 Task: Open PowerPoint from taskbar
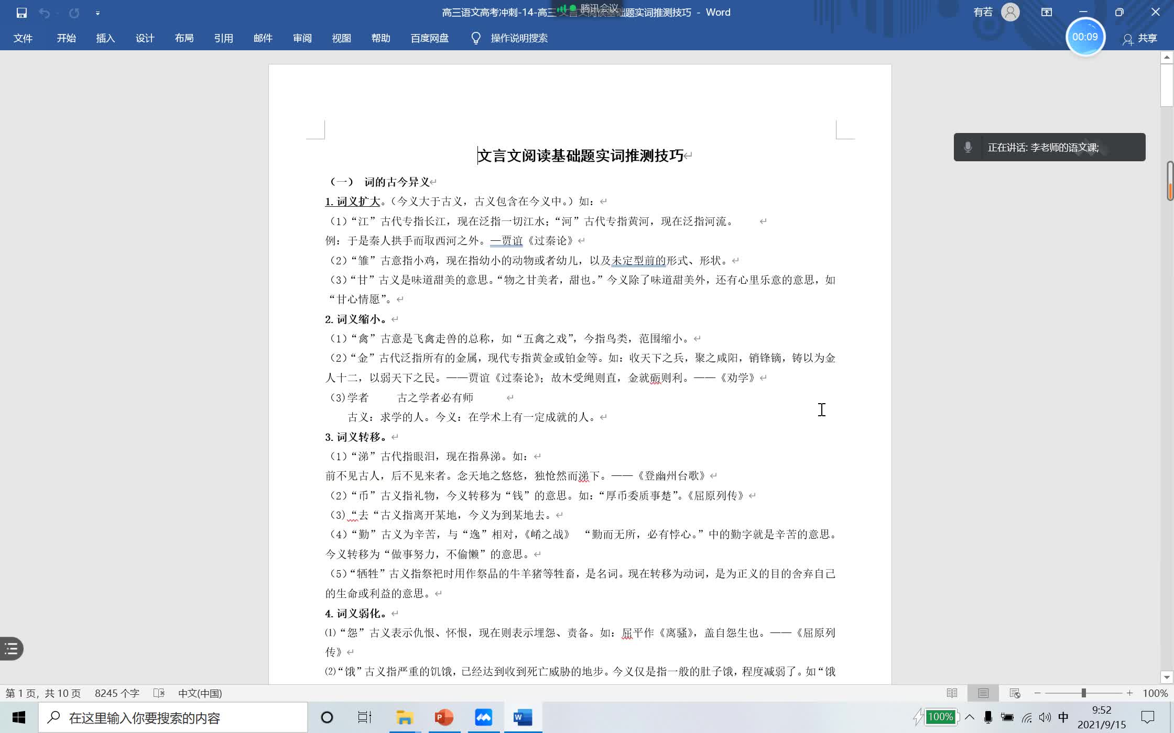coord(444,717)
